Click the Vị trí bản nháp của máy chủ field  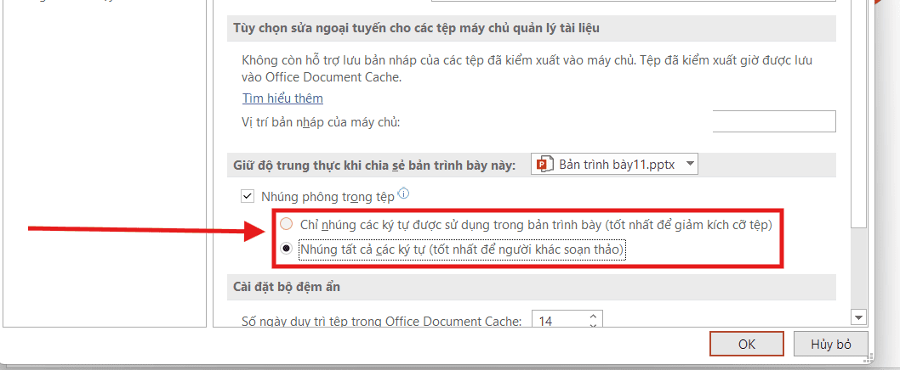coord(774,121)
